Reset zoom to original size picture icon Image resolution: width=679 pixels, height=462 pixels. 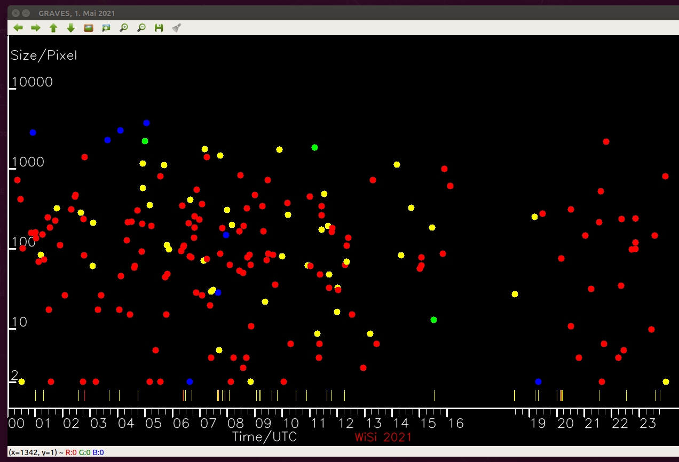pyautogui.click(x=89, y=28)
